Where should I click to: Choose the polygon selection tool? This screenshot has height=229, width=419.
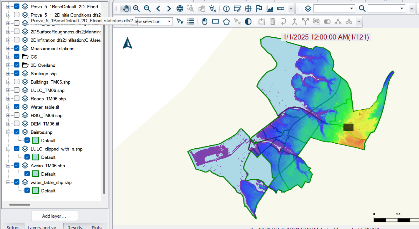[226, 21]
